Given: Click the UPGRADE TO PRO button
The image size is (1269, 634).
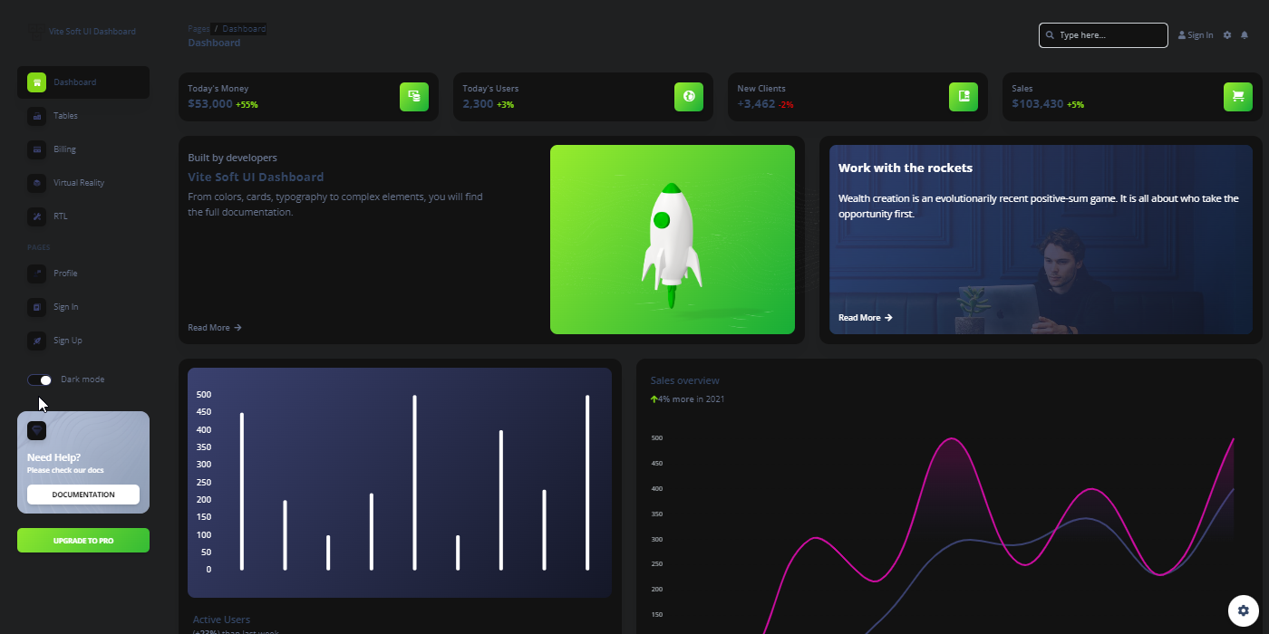Looking at the screenshot, I should pos(82,540).
